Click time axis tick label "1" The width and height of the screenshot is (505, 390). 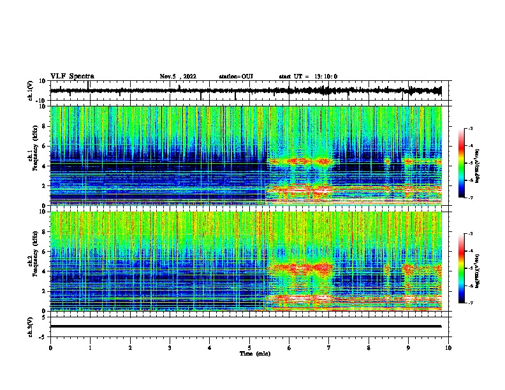coord(90,348)
